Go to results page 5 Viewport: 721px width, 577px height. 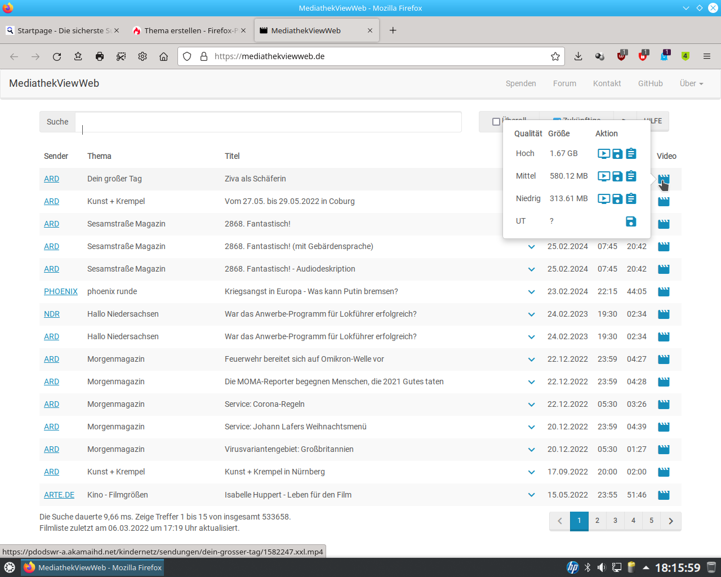point(652,521)
